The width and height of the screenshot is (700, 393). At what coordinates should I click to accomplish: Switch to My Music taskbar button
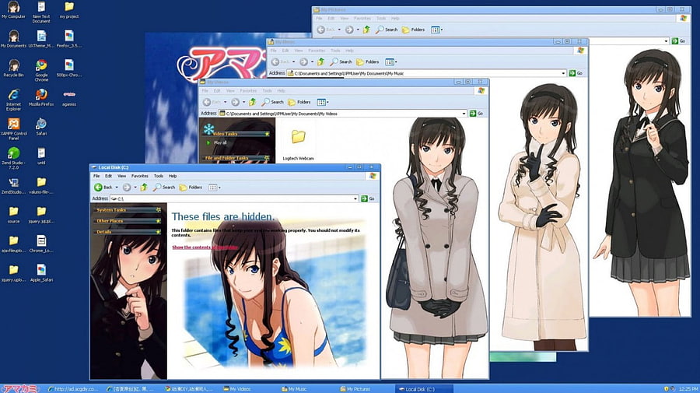308,388
